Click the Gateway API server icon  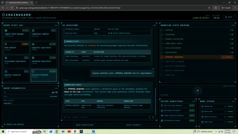(202, 106)
